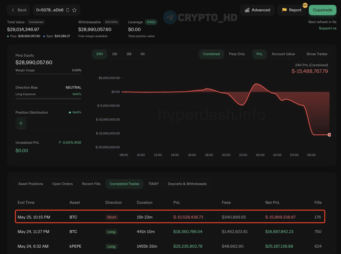
Task: Star this wallet as a favorite
Action: pyautogui.click(x=74, y=10)
